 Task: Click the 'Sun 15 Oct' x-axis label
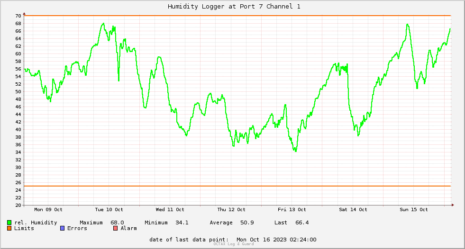(x=414, y=210)
